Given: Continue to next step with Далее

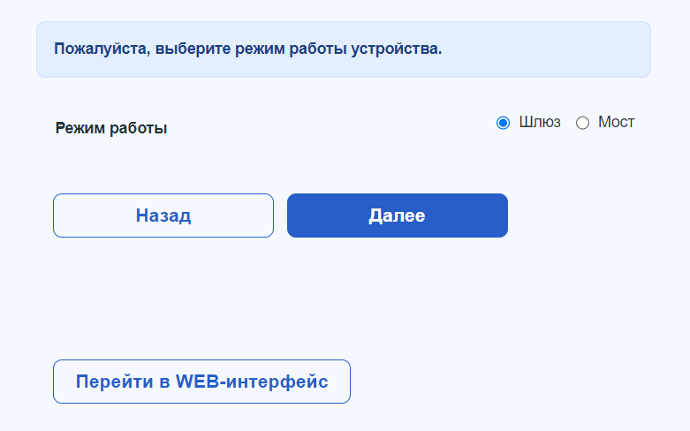Looking at the screenshot, I should [398, 215].
